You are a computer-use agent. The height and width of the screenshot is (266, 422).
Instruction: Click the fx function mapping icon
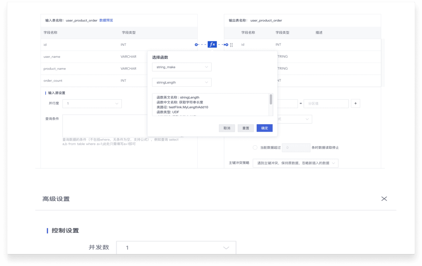click(x=212, y=44)
